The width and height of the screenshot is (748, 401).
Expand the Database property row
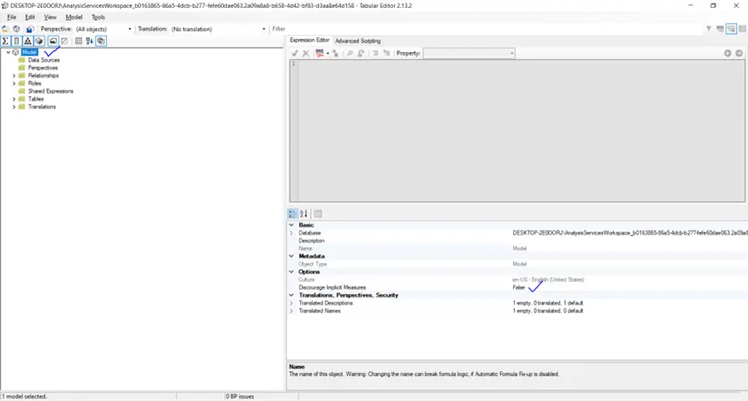coord(291,233)
